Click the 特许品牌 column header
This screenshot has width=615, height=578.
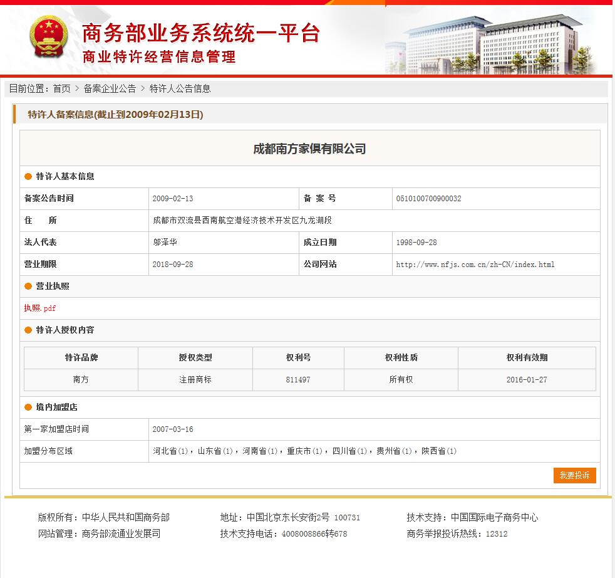point(81,358)
